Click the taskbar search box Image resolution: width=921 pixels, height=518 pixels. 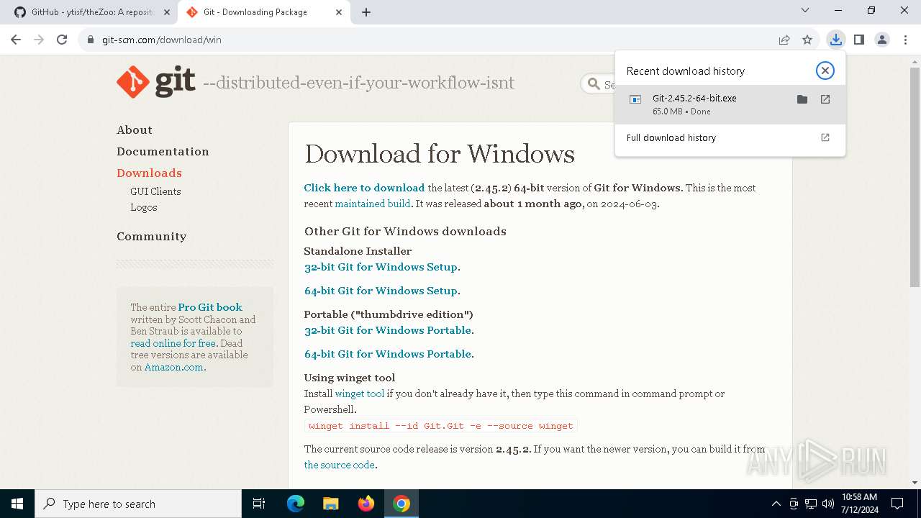[x=138, y=504]
